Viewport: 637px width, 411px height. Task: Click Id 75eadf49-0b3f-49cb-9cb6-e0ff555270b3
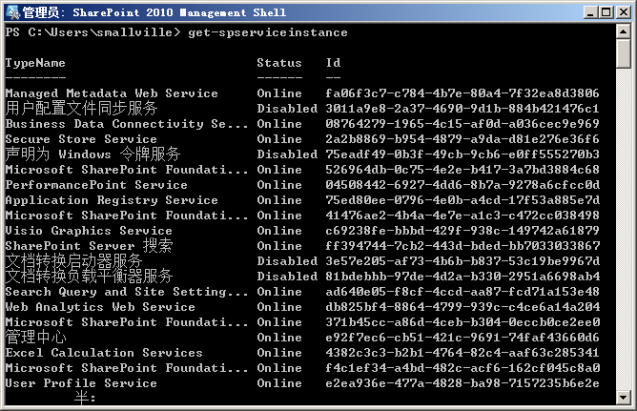462,154
